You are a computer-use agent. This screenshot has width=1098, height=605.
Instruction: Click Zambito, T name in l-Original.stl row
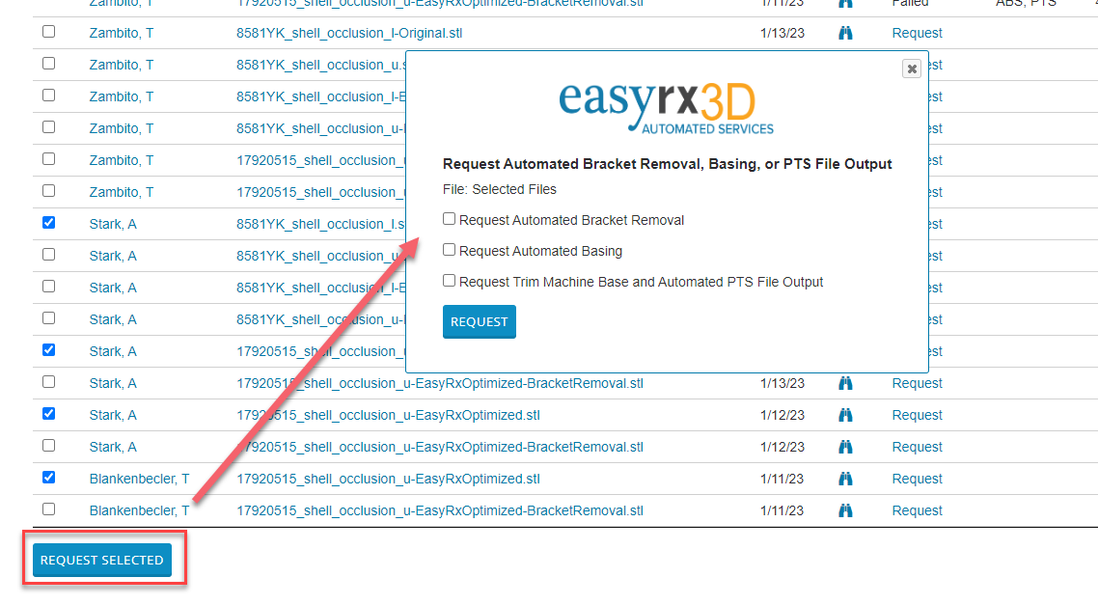point(122,33)
